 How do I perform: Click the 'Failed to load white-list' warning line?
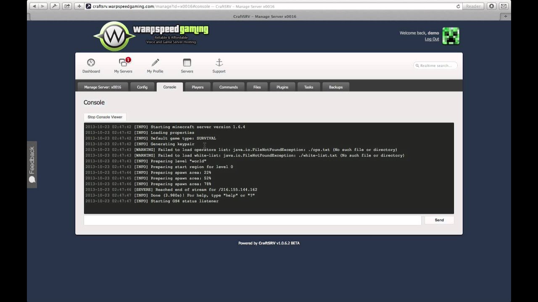click(x=245, y=155)
